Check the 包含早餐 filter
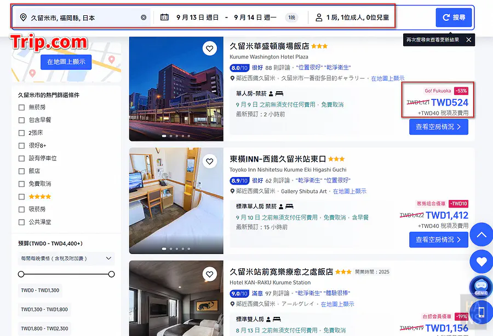This screenshot has width=493, height=336. click(x=21, y=120)
